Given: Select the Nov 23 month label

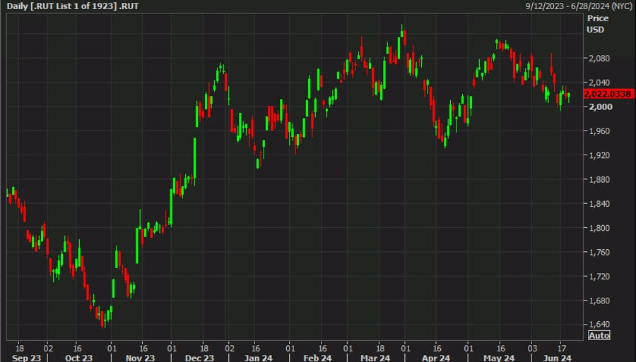Looking at the screenshot, I should point(141,358).
